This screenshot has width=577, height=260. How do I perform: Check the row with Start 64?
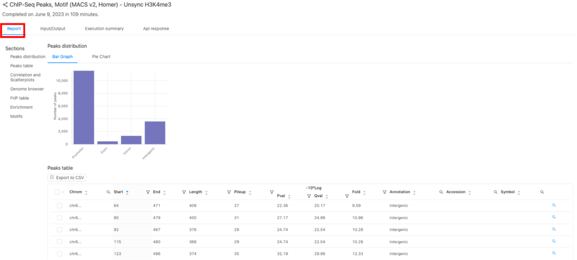pyautogui.click(x=59, y=206)
